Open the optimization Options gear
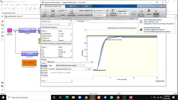The image size is (178, 100). point(149,11)
